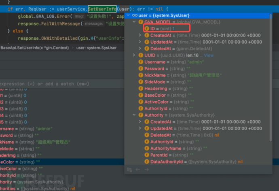Click the forward arrow in popup footer
This screenshot has height=191, width=279.
pos(146,170)
